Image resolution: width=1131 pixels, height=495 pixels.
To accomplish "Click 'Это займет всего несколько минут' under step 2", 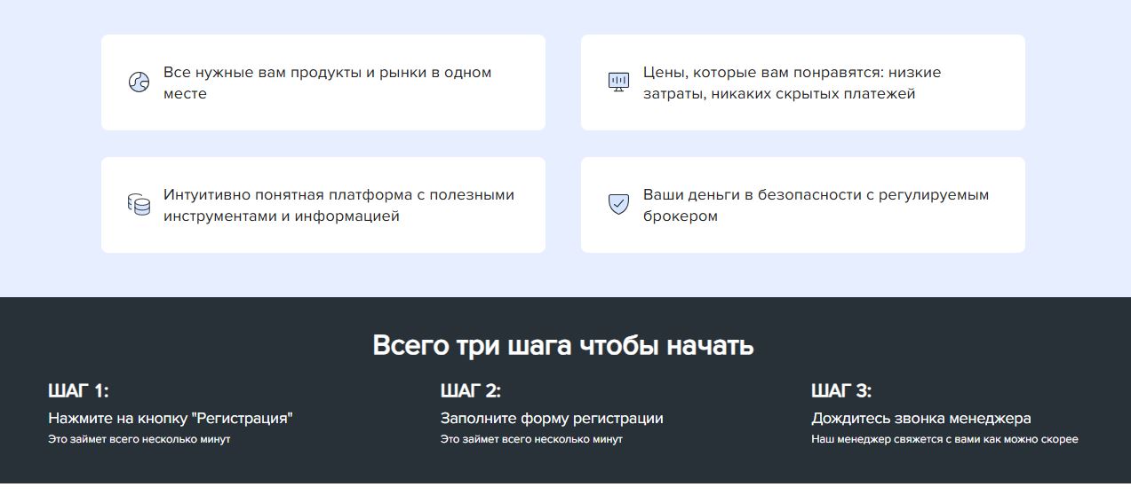I will click(x=531, y=439).
